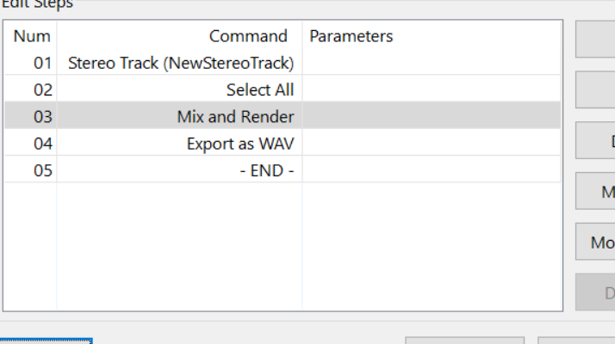Click the topmost cropped button beside the list

coord(595,40)
